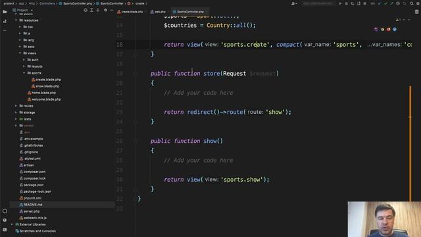Expand the storage folder
The height and width of the screenshot is (237, 421).
click(16, 113)
